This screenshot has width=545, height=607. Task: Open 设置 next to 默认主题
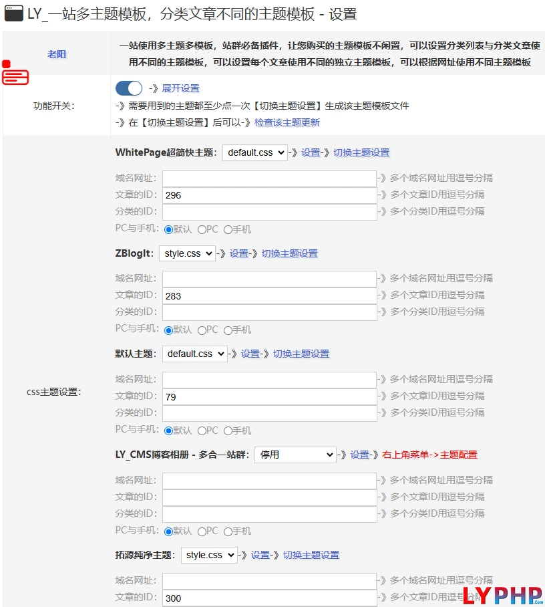click(250, 354)
